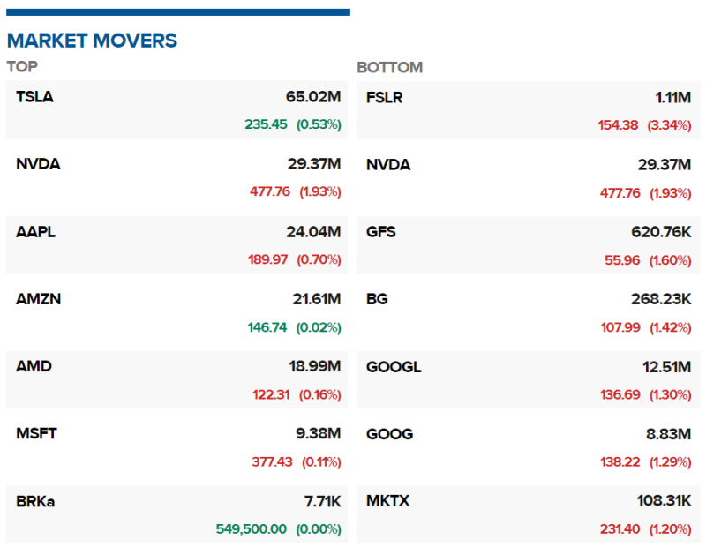Screen dimensions: 706x547
Task: Select AMZN change (0.02%)
Action: click(x=319, y=327)
